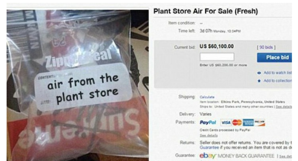
Task: Select the Add to collection link
Action: (x=278, y=80)
